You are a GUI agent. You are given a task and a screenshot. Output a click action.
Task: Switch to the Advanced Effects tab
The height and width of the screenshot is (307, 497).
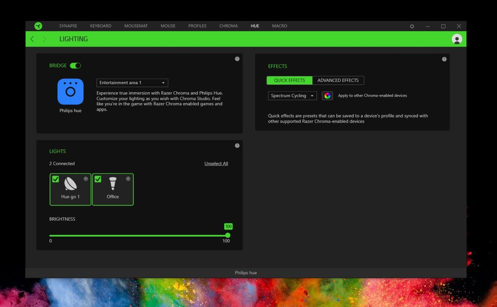tap(338, 80)
